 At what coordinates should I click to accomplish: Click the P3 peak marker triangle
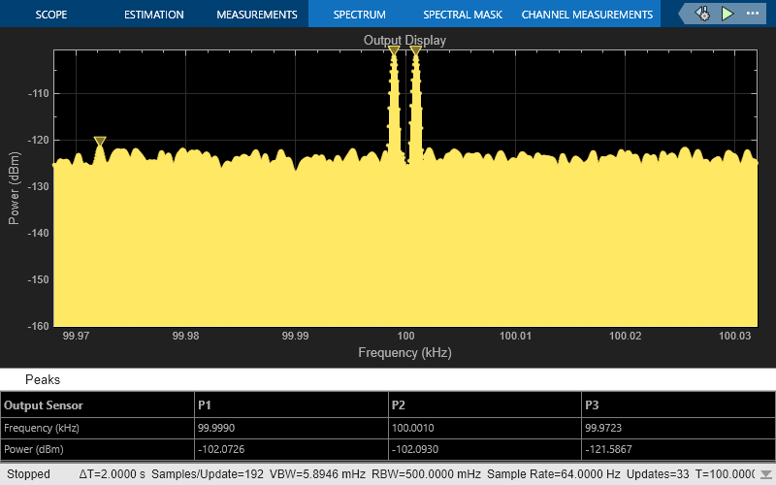tap(100, 142)
